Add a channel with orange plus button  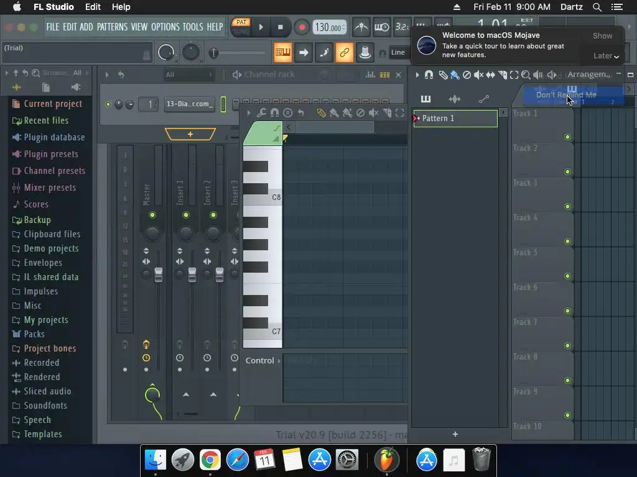pos(190,134)
